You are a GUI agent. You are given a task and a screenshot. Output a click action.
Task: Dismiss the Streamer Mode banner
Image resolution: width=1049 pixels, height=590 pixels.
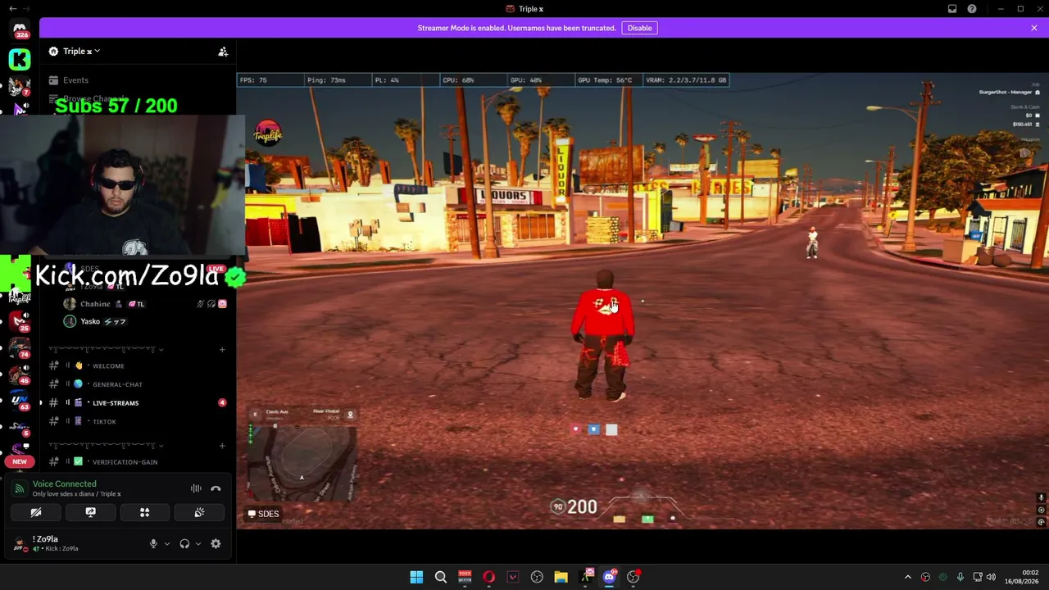1034,28
